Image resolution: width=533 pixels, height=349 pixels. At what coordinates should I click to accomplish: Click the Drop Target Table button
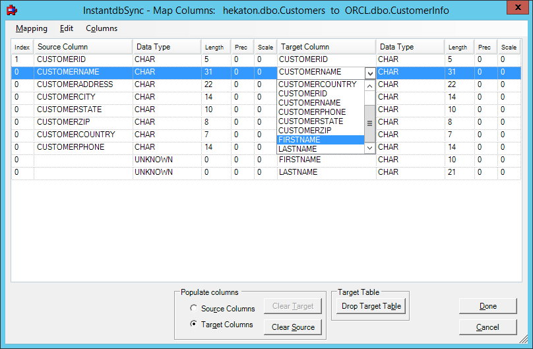pyautogui.click(x=371, y=306)
